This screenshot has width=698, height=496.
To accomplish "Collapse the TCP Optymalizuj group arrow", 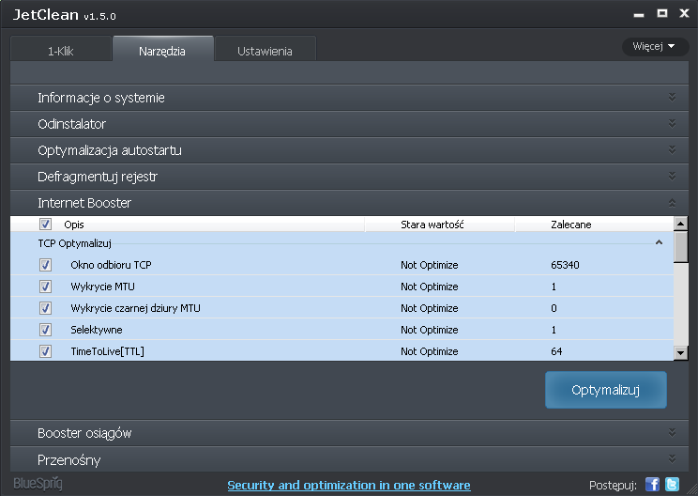I will coord(659,242).
